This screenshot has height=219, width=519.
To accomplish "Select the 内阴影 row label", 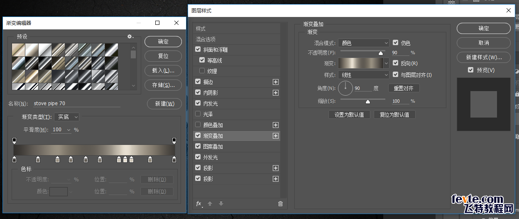I will tap(211, 93).
